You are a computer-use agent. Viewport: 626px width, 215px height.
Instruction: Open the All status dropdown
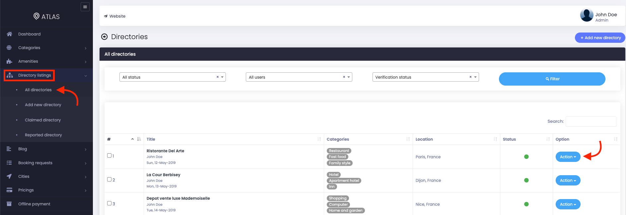[173, 77]
